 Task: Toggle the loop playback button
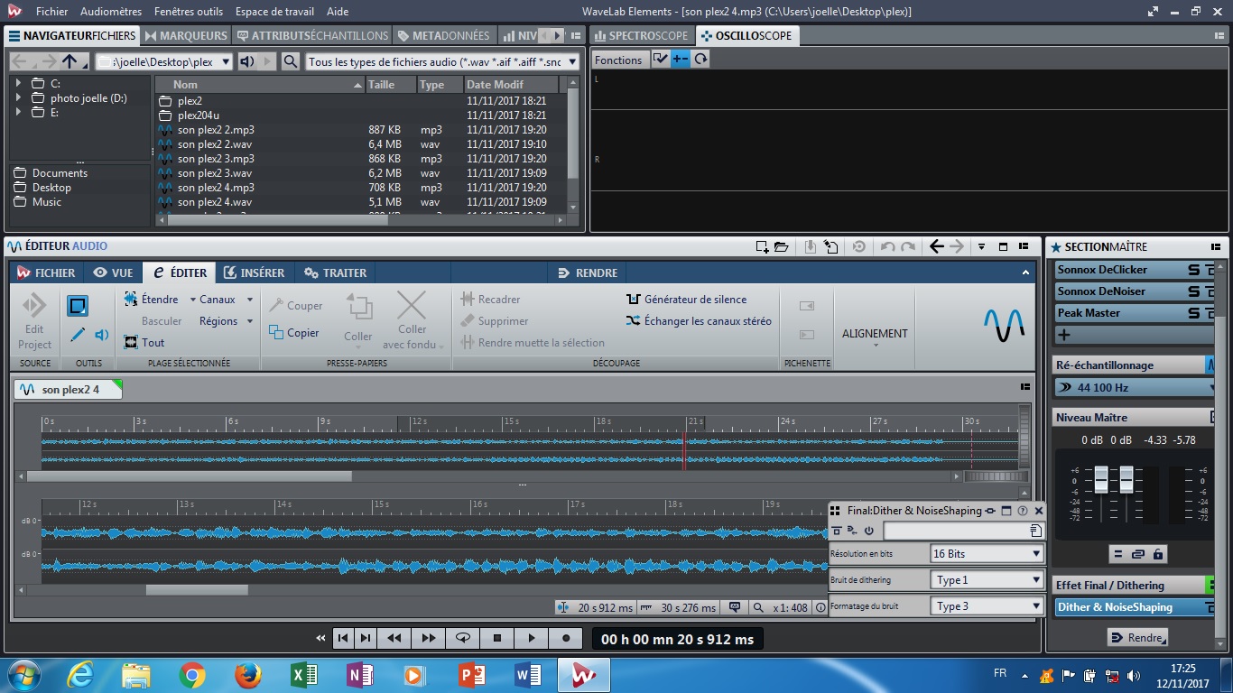pos(463,638)
